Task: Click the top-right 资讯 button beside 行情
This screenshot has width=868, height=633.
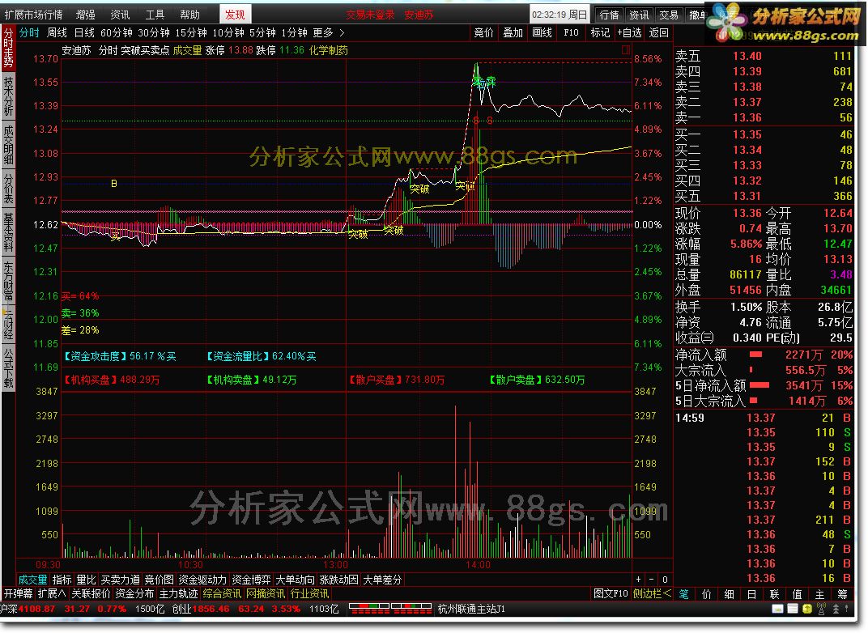Action: [x=639, y=15]
